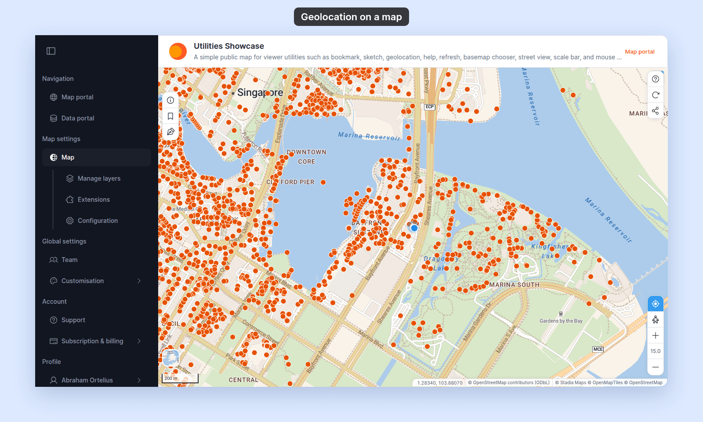Activate the sketch pen tool

pos(170,132)
